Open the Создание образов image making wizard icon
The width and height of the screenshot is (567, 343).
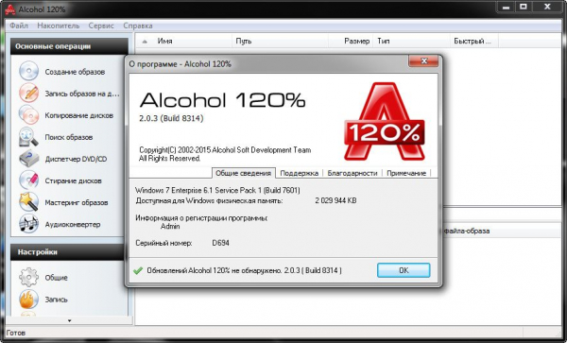tap(28, 71)
